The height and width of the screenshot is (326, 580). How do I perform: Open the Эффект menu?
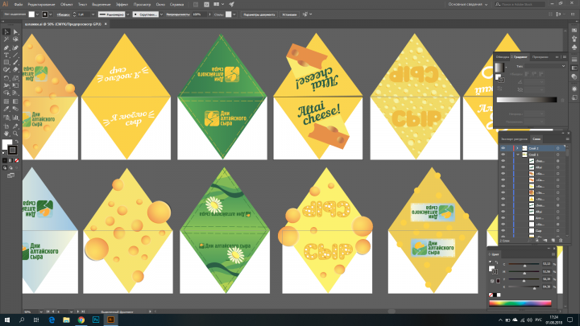[122, 5]
